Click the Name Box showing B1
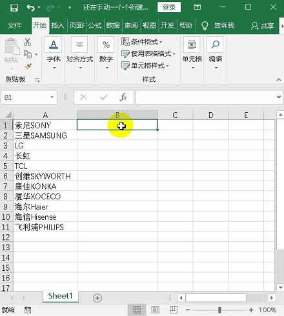284x316 pixels. click(x=25, y=97)
